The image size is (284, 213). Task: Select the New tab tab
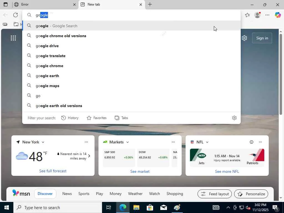[111, 4]
